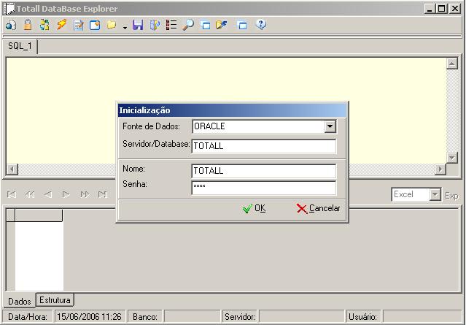Viewport: 466px width, 325px height.
Task: Click the Senha password field
Action: click(x=264, y=188)
